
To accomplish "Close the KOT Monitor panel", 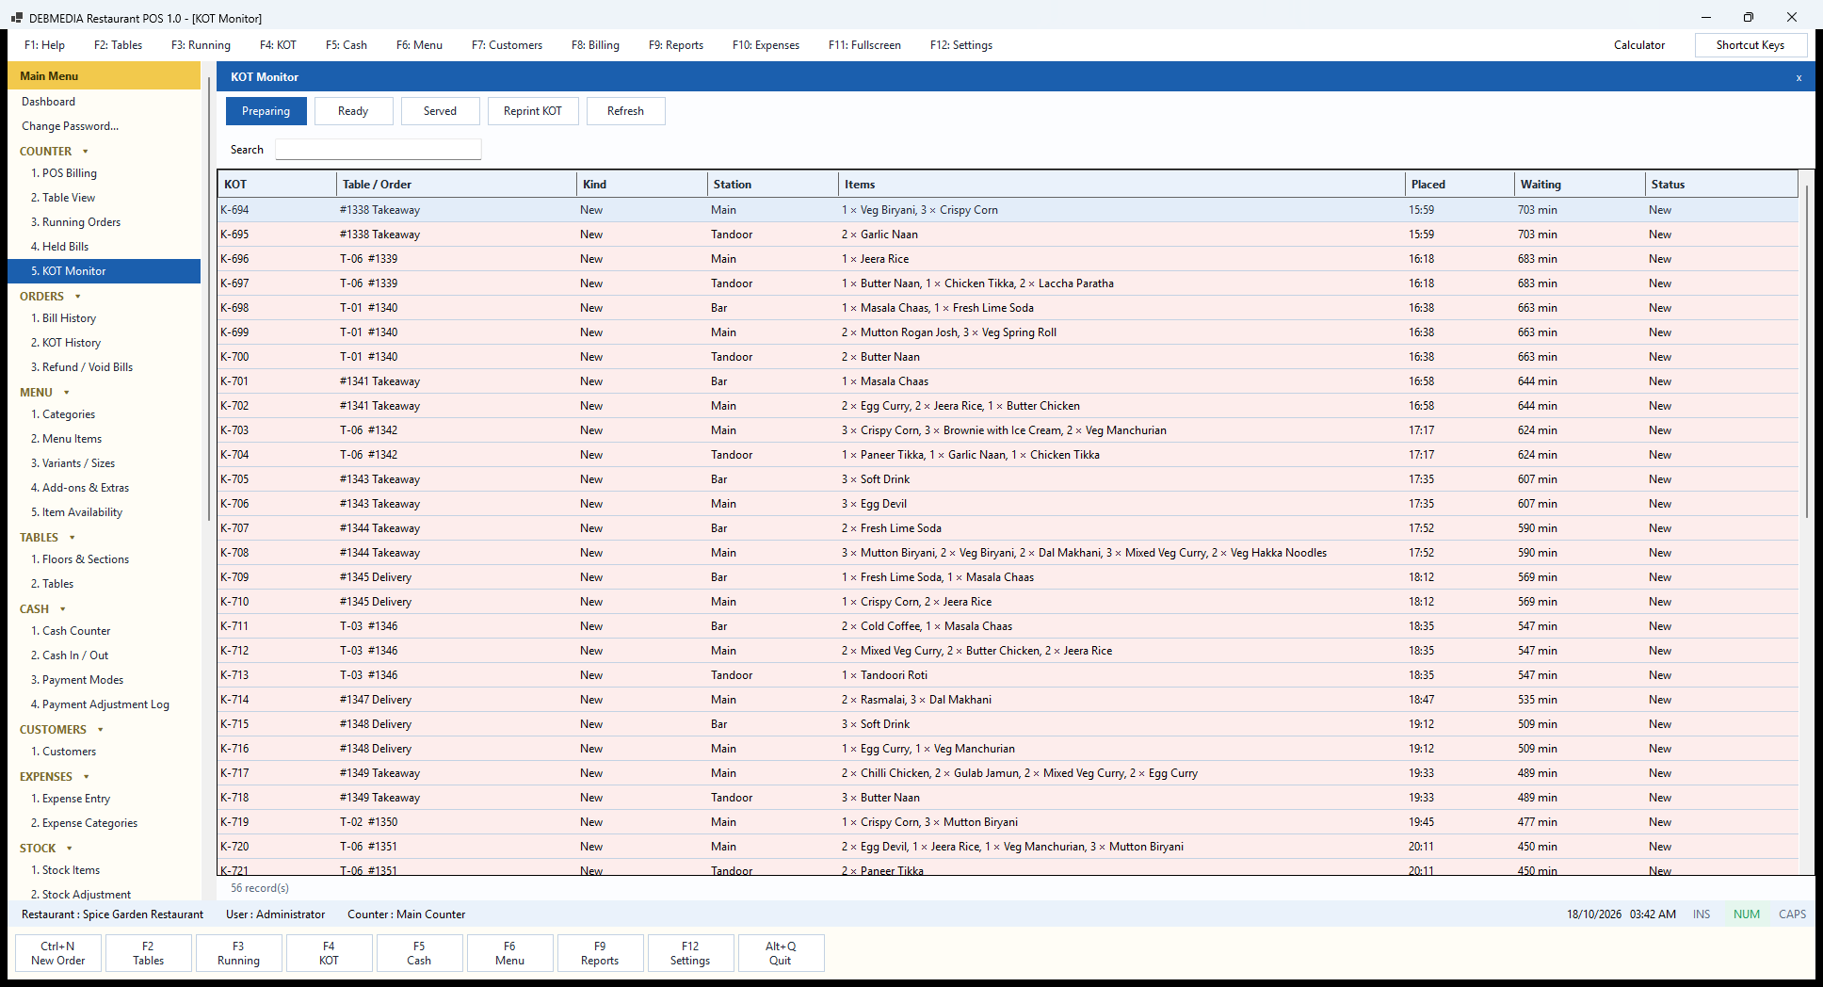I will click(1799, 77).
